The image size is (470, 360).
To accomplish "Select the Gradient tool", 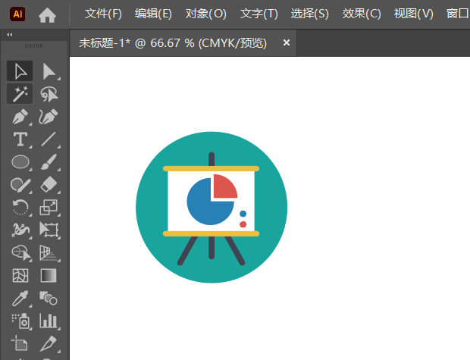I will (x=49, y=275).
